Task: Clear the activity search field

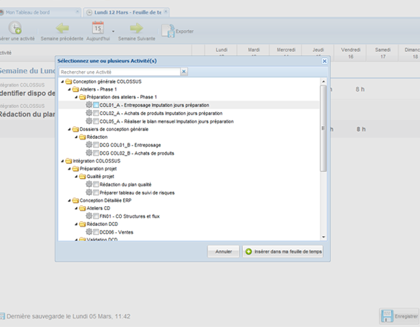Action: pos(184,72)
